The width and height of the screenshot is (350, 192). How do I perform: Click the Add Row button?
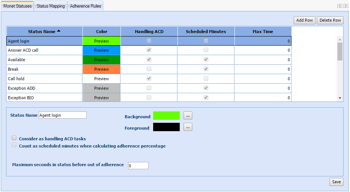click(304, 20)
